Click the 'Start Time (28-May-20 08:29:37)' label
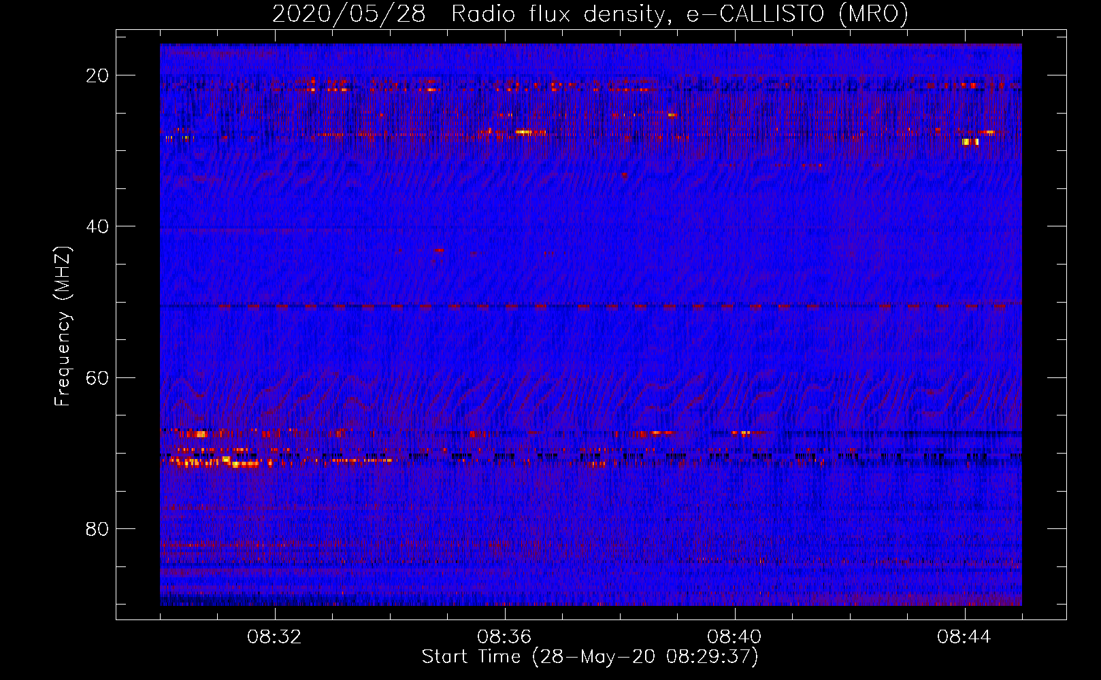 (590, 657)
